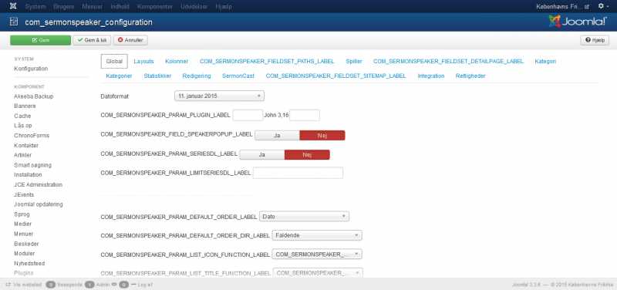The image size is (617, 290).
Task: Open Menuer in the sidebar component list
Action: (x=24, y=234)
